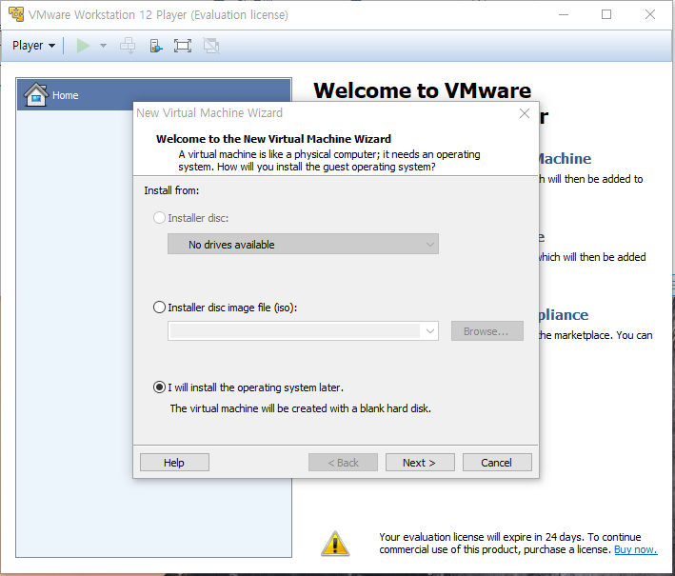Open the Player menu

[33, 45]
